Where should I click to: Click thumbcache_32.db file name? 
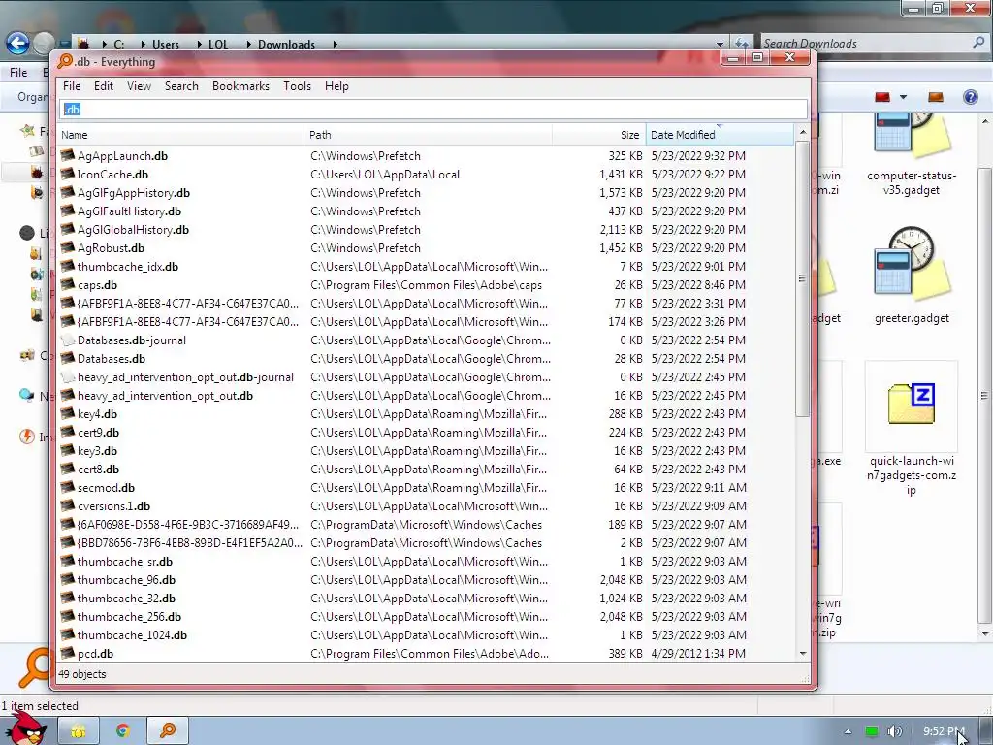126,598
